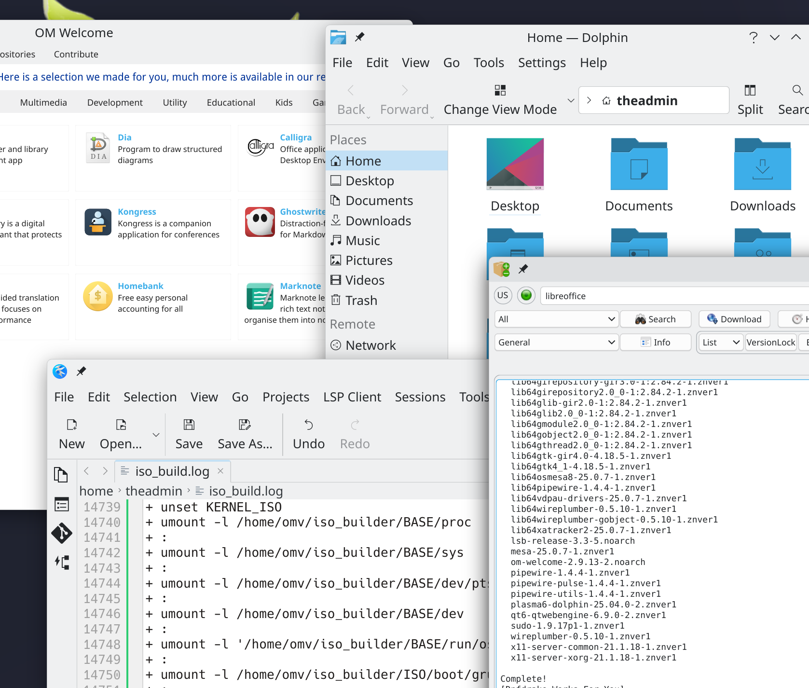The image size is (809, 688).
Task: Click the Homebank application icon
Action: click(x=98, y=296)
